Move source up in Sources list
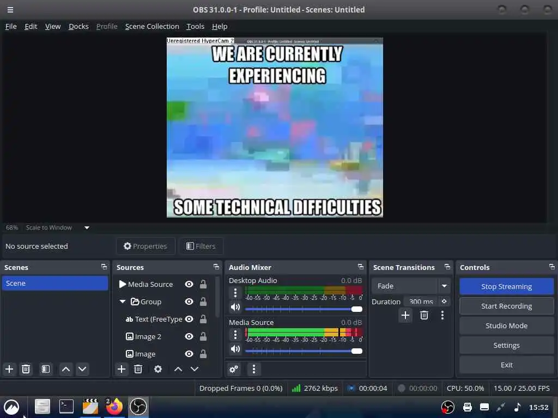The width and height of the screenshot is (558, 418). click(x=178, y=369)
